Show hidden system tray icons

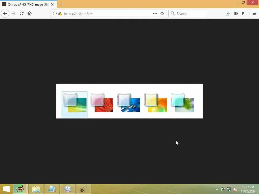217,189
